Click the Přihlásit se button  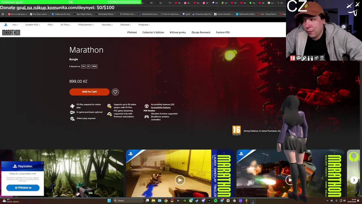point(23,188)
